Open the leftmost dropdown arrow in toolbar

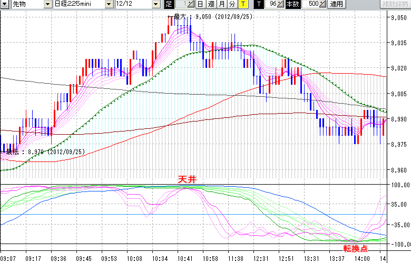(x=5, y=4)
